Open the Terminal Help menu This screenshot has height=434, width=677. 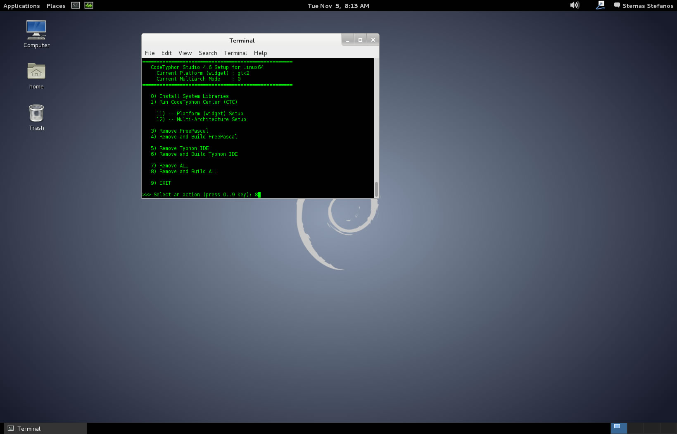(x=260, y=53)
